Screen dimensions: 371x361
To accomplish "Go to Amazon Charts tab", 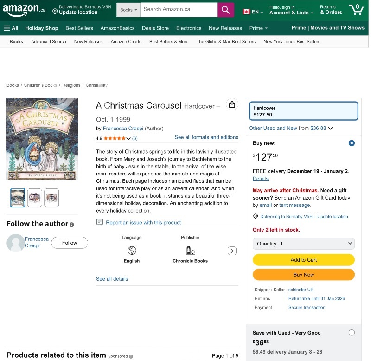I will [x=126, y=42].
